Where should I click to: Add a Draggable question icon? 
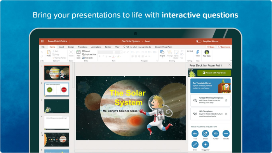coord(206,144)
